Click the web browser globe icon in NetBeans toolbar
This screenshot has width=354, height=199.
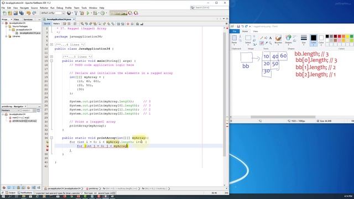pyautogui.click(x=69, y=13)
